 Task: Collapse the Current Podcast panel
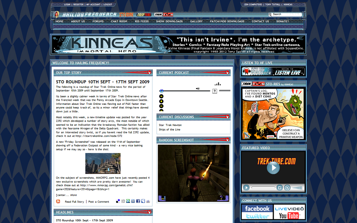(227, 72)
